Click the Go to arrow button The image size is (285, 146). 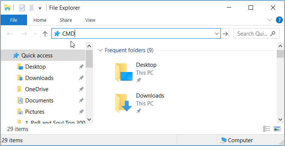point(225,34)
